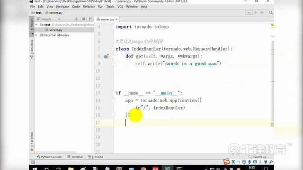Viewport: 303px width, 170px height.
Task: Select server.py in the project tree
Action: [x=53, y=30]
